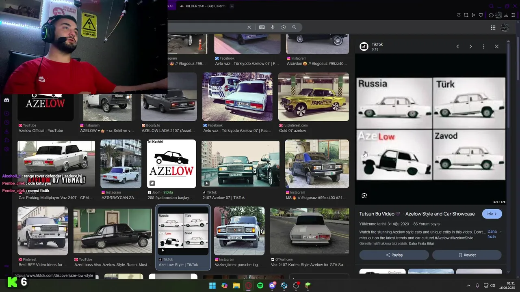Open the Tri Koshbi AZELOW logo thumbnail
The image size is (520, 292).
click(x=171, y=164)
